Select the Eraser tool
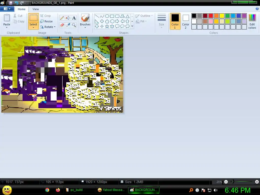 coord(62,25)
